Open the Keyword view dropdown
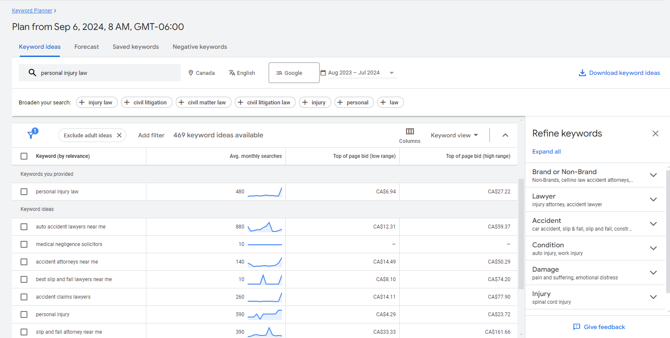Viewport: 670px width, 338px height. pyautogui.click(x=454, y=135)
